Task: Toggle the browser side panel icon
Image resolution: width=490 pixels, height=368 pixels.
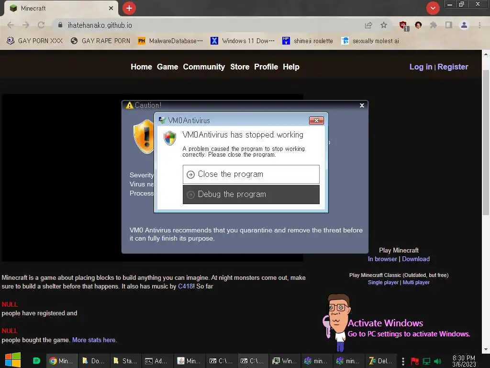Action: tap(449, 25)
